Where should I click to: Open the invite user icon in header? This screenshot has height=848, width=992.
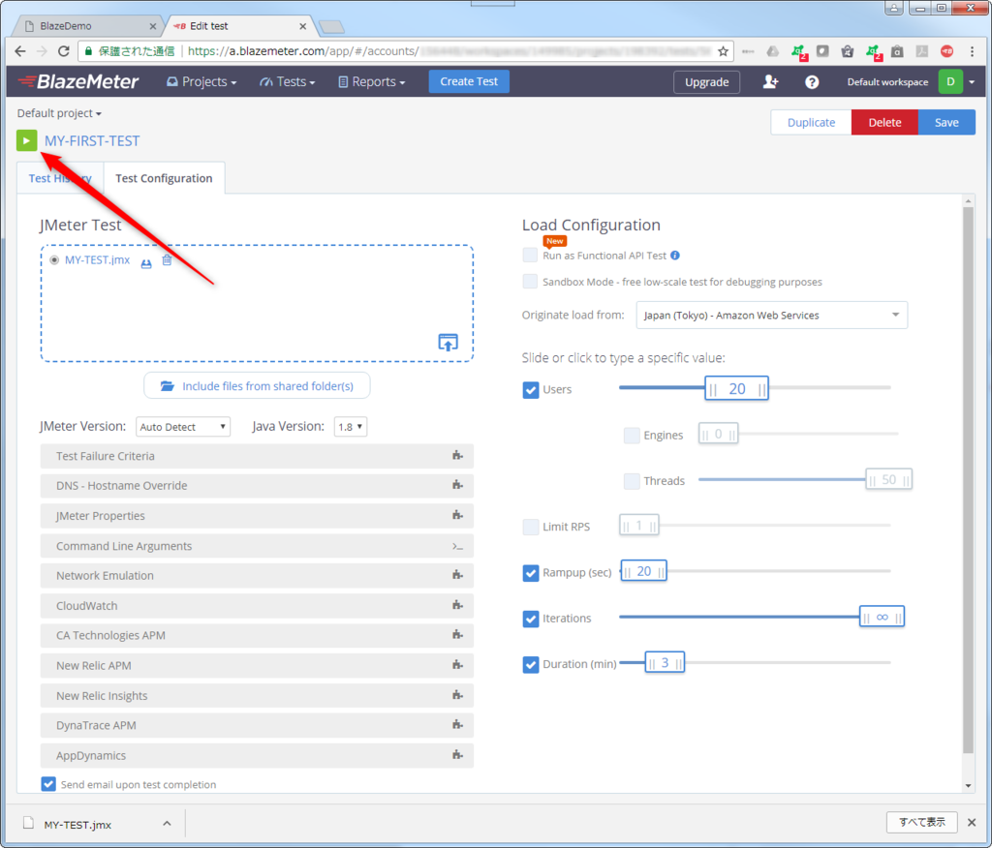pos(770,81)
